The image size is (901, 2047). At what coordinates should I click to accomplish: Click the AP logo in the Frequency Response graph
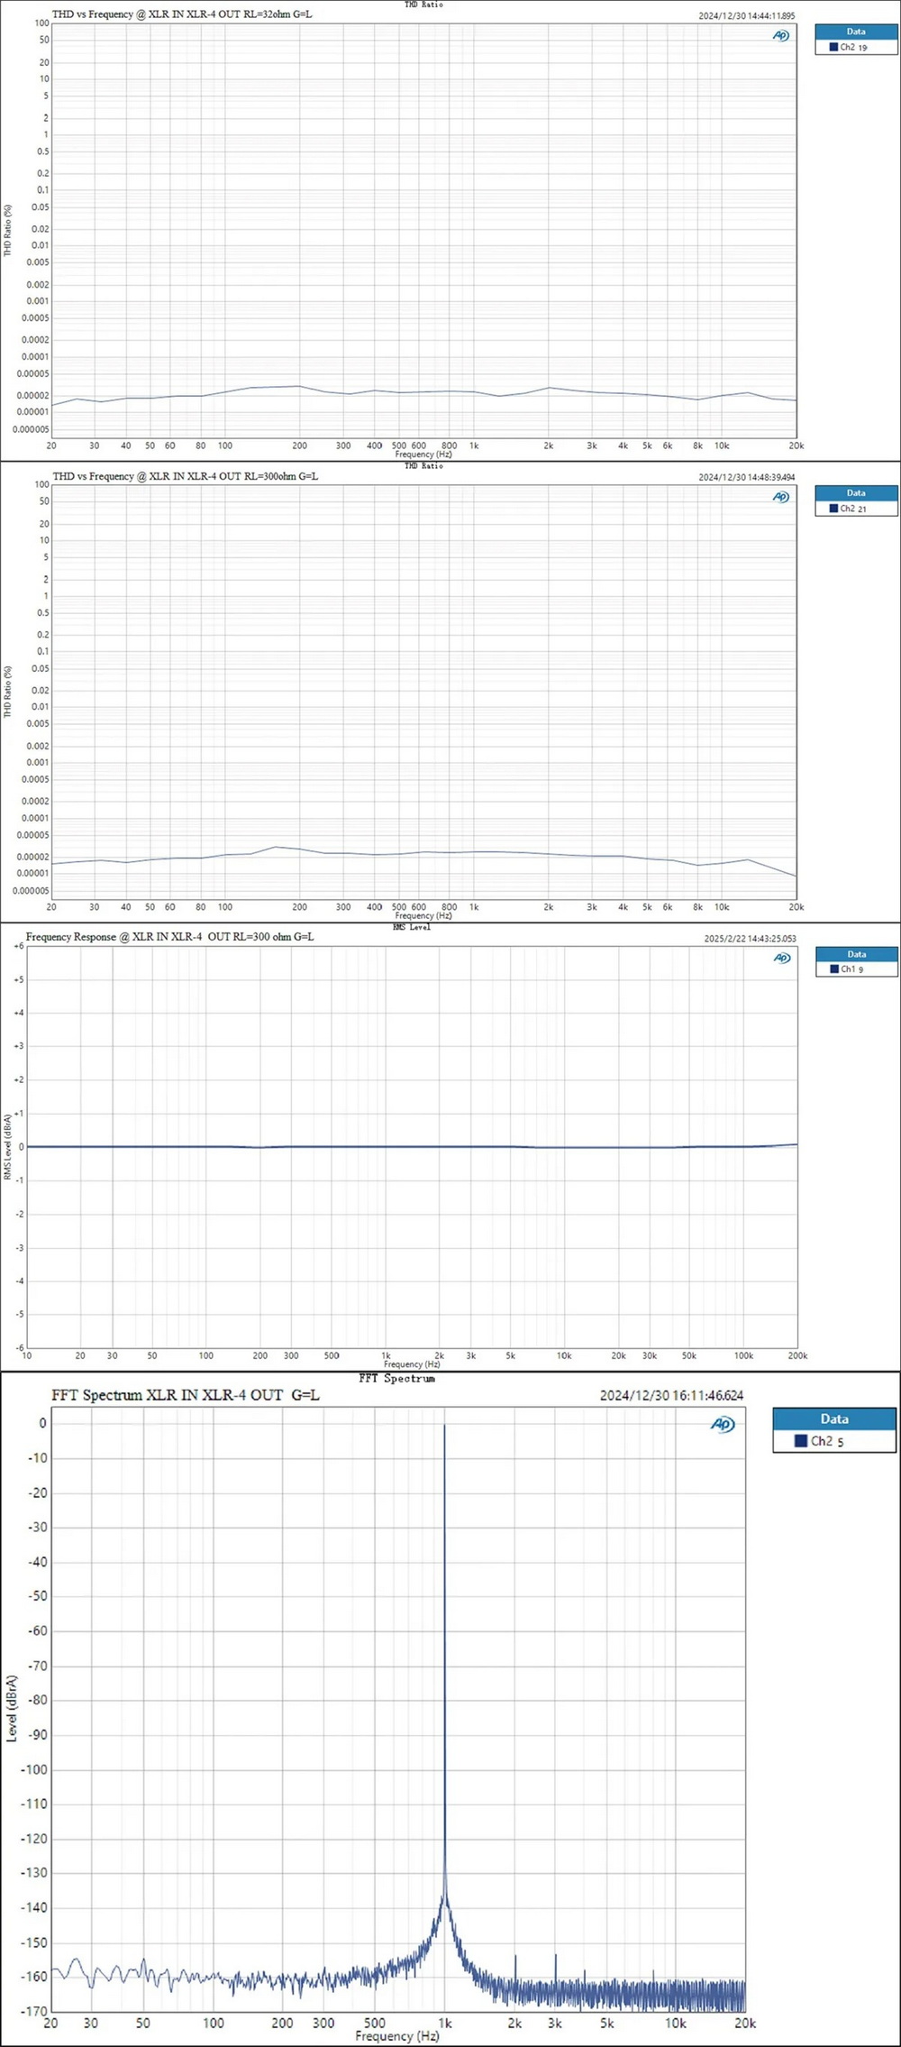[781, 958]
